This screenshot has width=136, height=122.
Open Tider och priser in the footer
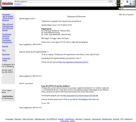tap(28, 119)
